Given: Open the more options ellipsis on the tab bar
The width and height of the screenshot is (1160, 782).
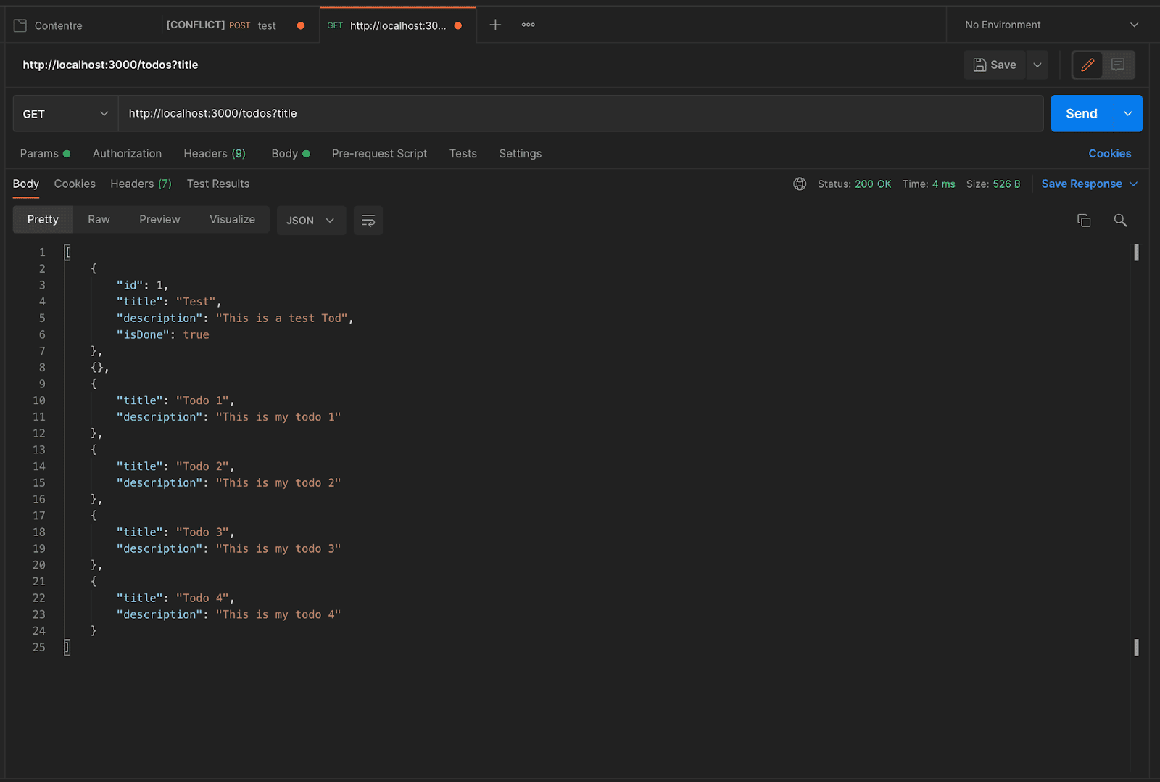Looking at the screenshot, I should click(527, 24).
